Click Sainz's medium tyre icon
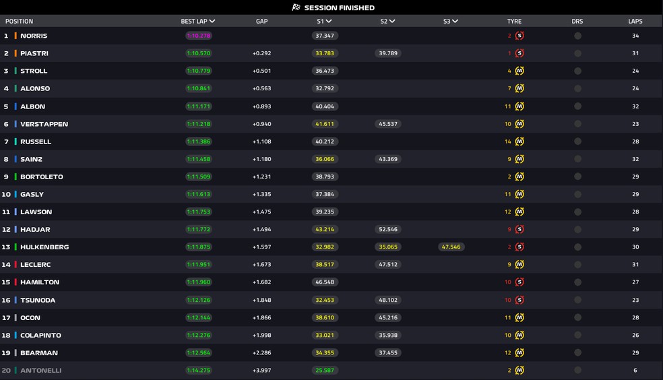Image resolution: width=663 pixels, height=380 pixels. tap(519, 159)
